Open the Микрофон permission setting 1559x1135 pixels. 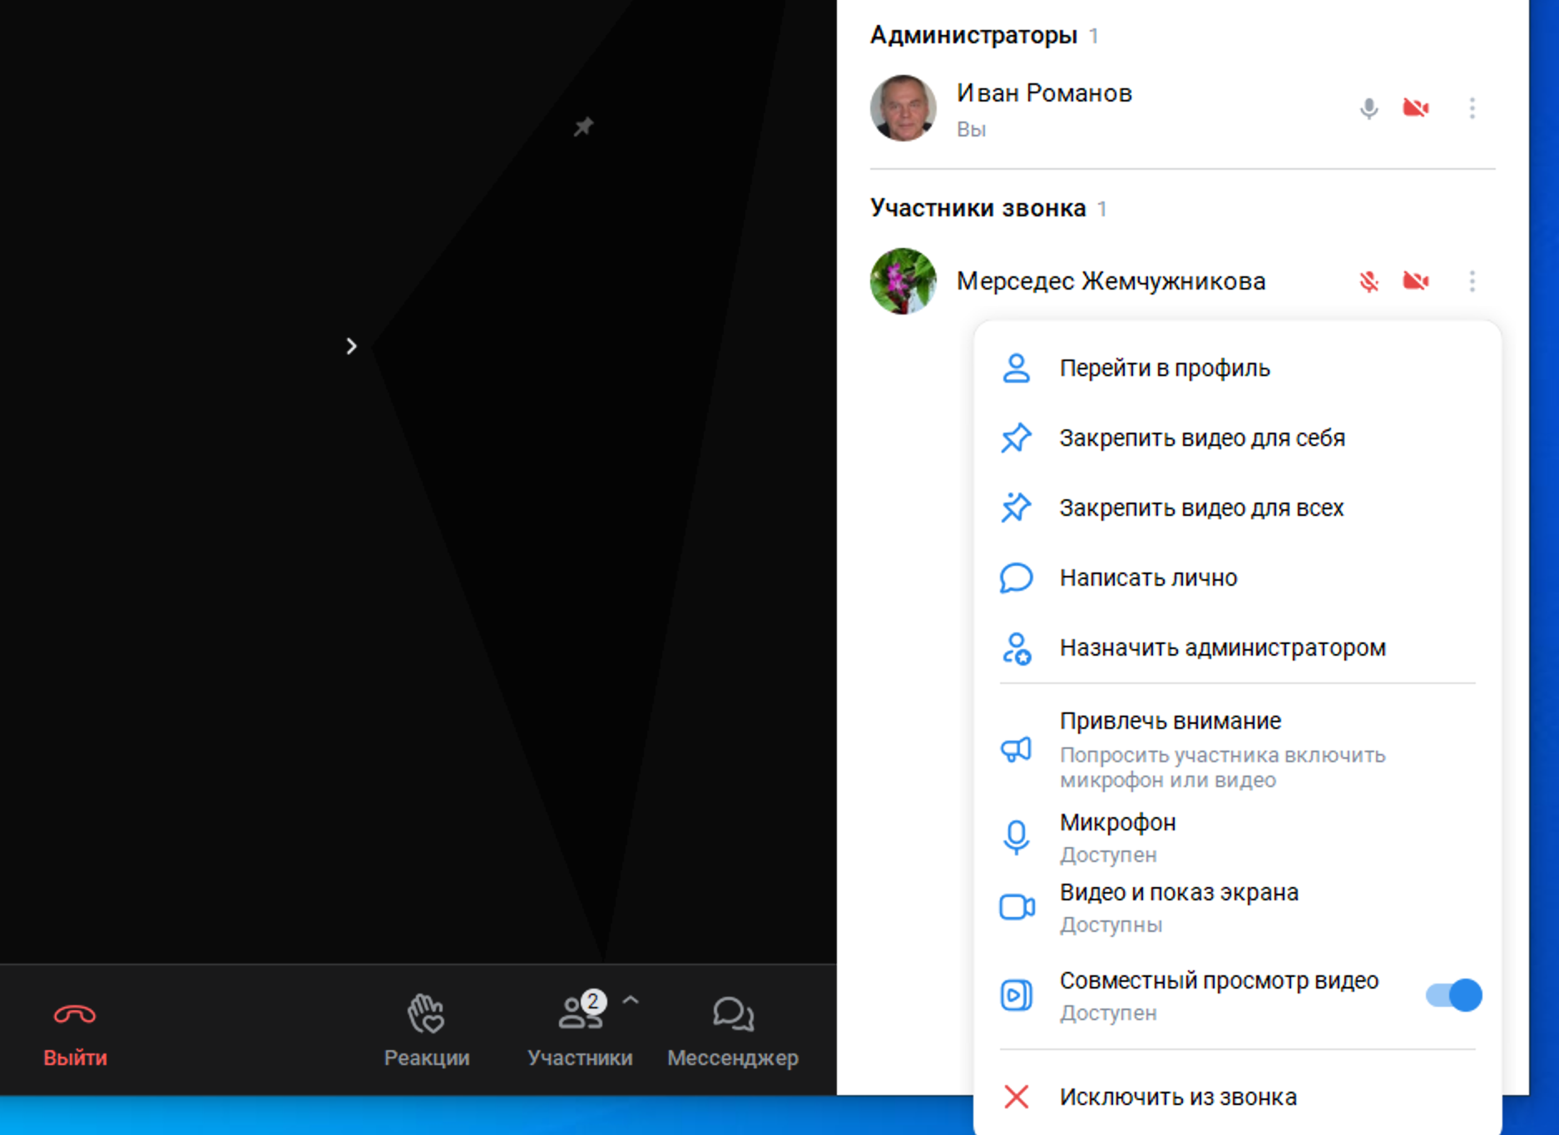1237,837
